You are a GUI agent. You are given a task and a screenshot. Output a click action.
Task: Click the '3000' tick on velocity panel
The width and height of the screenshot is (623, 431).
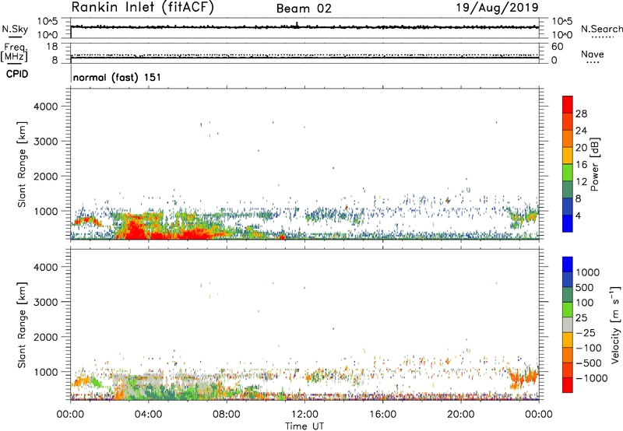45,302
